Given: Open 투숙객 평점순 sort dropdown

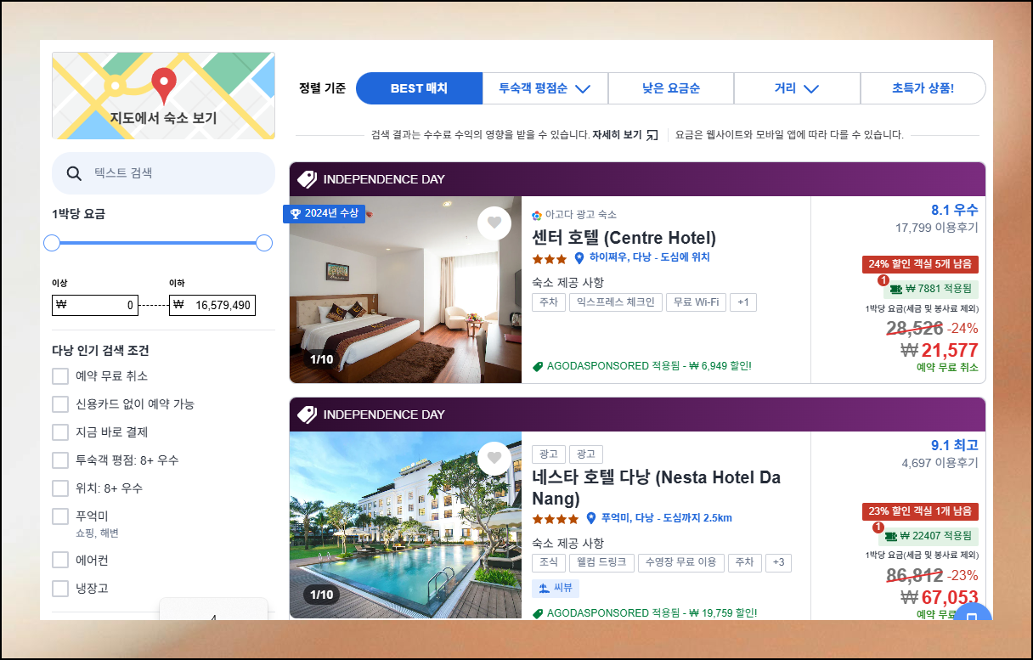Looking at the screenshot, I should click(545, 88).
